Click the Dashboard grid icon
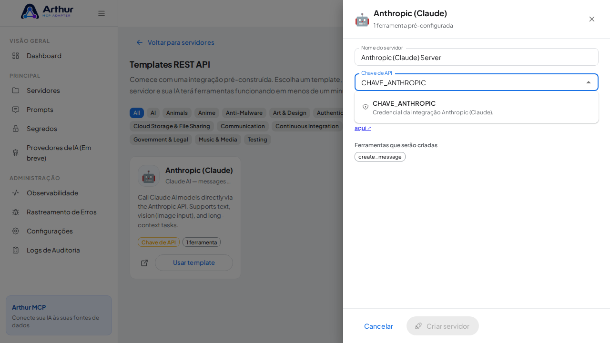The height and width of the screenshot is (343, 610). point(16,56)
